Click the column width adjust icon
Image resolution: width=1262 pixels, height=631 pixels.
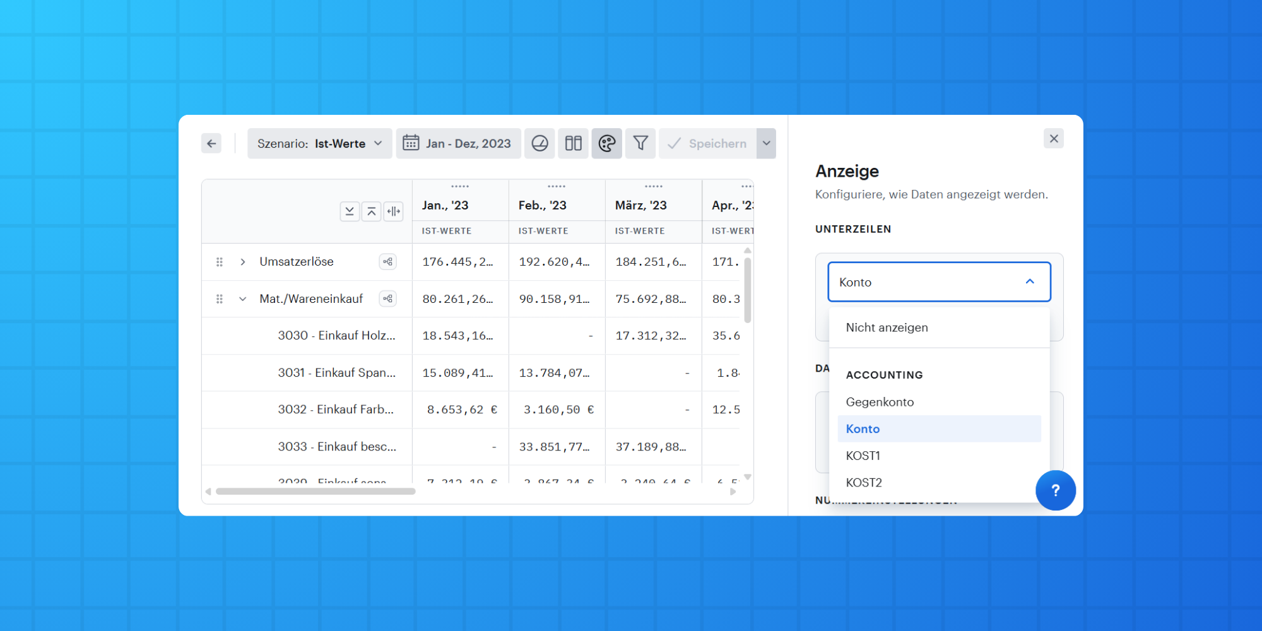click(x=393, y=211)
